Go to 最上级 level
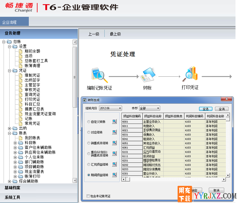Image resolution: width=237 pixels, height=203 pixels. pos(115,34)
